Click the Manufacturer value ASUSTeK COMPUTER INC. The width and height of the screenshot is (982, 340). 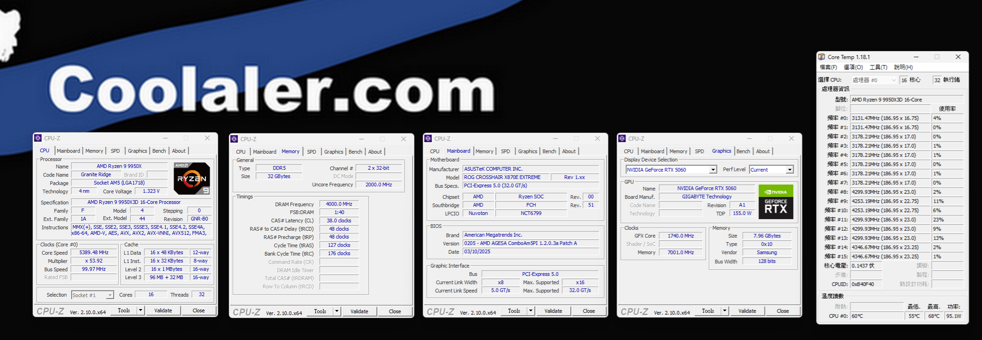click(531, 169)
